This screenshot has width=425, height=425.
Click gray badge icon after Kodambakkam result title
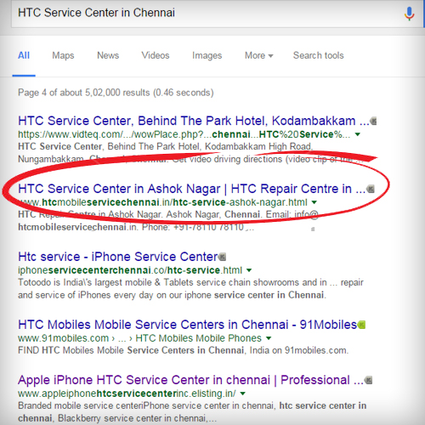tap(374, 122)
